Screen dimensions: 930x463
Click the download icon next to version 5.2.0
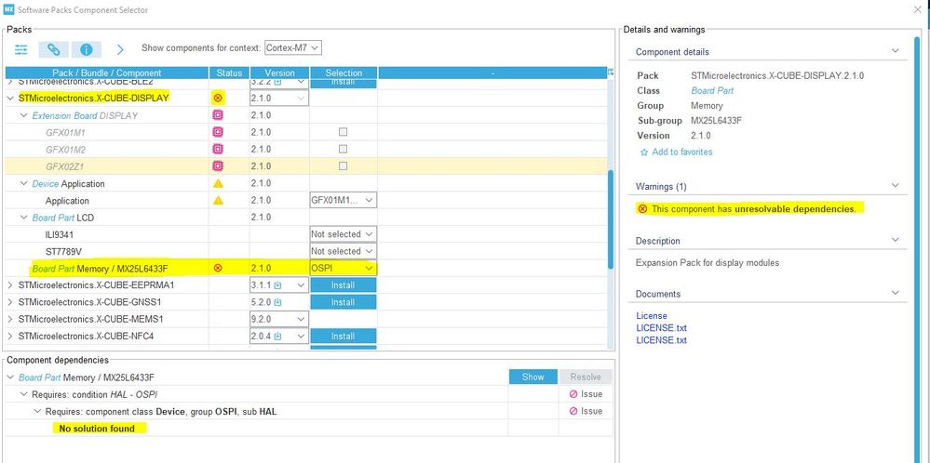pyautogui.click(x=277, y=302)
